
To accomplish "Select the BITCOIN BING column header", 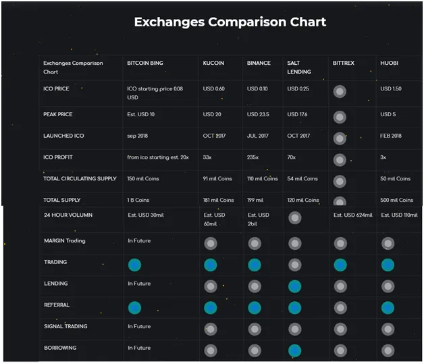I will tap(145, 63).
